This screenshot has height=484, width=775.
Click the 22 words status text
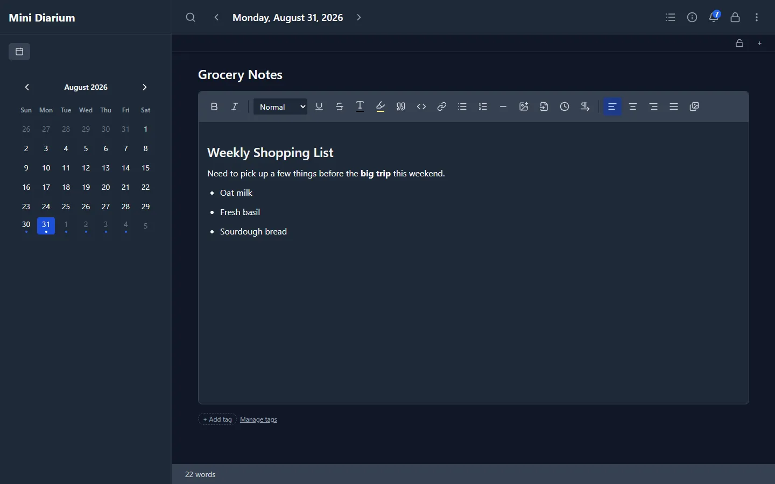pos(200,474)
